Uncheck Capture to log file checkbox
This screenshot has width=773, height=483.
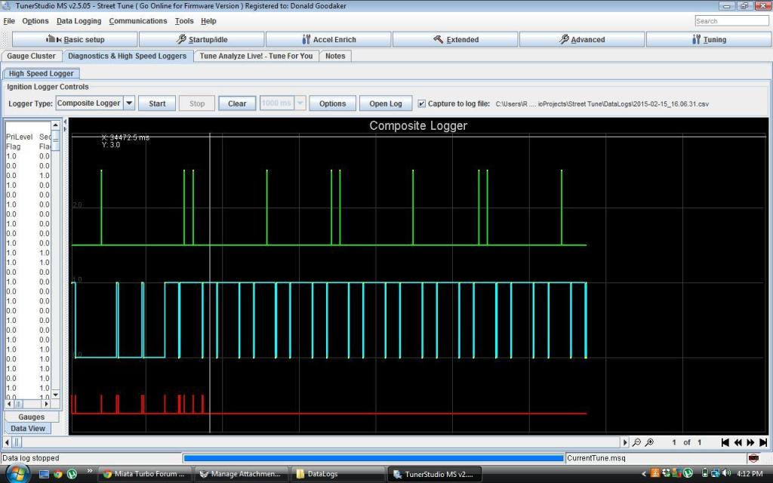421,103
